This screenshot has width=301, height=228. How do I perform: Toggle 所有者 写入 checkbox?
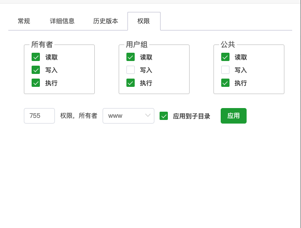(x=36, y=70)
